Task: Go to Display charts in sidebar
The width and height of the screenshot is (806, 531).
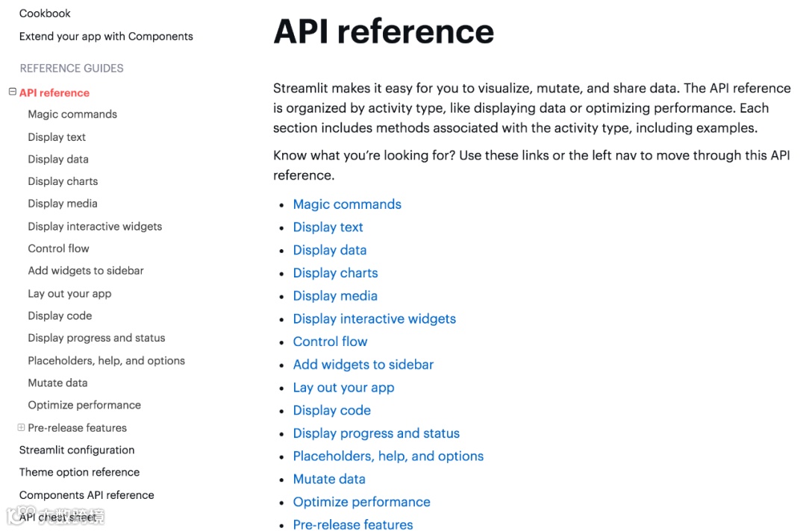Action: (63, 181)
